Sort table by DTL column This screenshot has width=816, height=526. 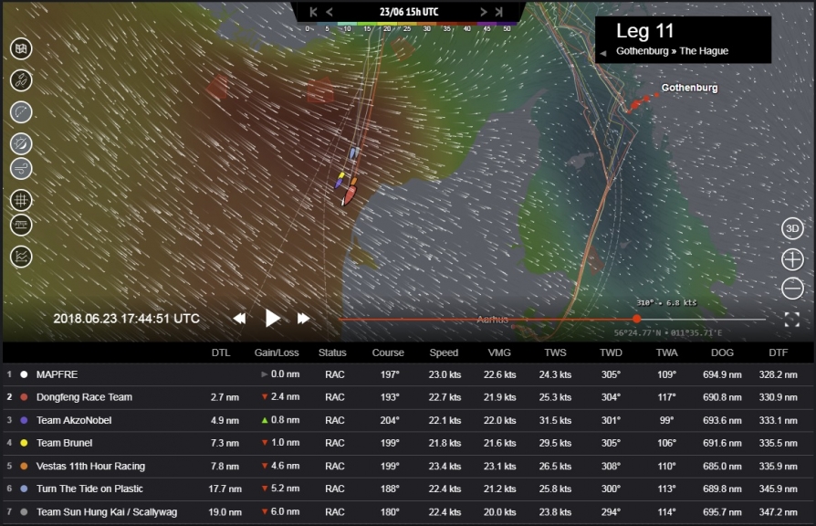[221, 352]
